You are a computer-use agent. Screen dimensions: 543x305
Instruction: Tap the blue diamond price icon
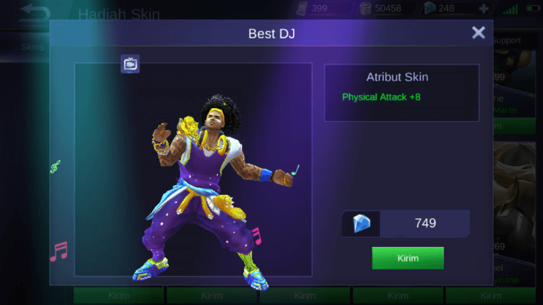point(361,223)
